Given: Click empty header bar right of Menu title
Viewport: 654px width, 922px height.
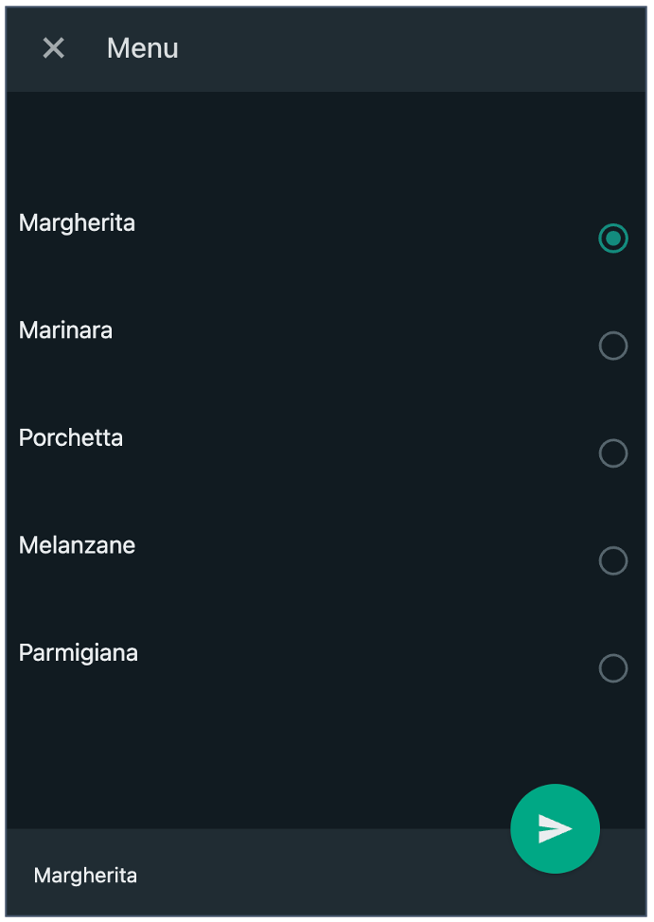Looking at the screenshot, I should click(412, 48).
